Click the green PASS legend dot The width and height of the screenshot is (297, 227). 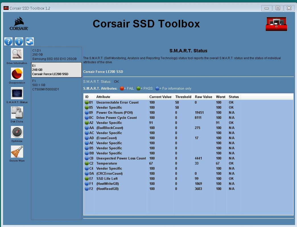tap(138, 88)
